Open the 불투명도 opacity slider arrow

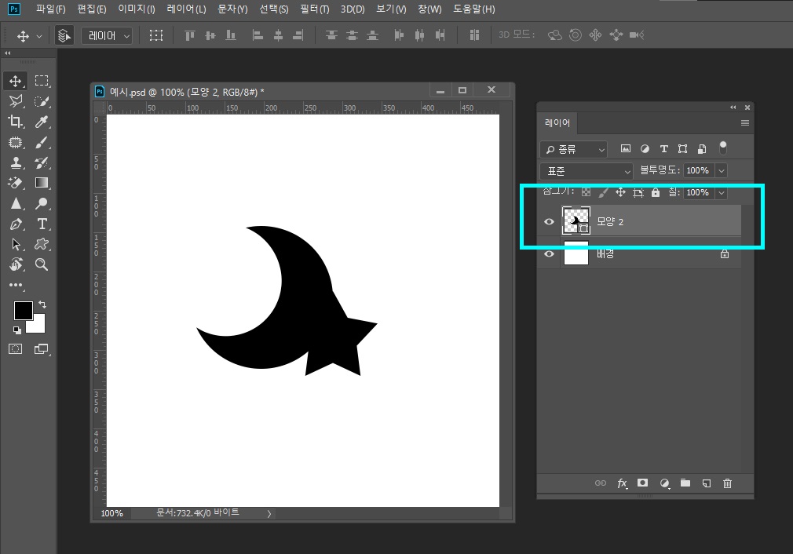click(722, 171)
